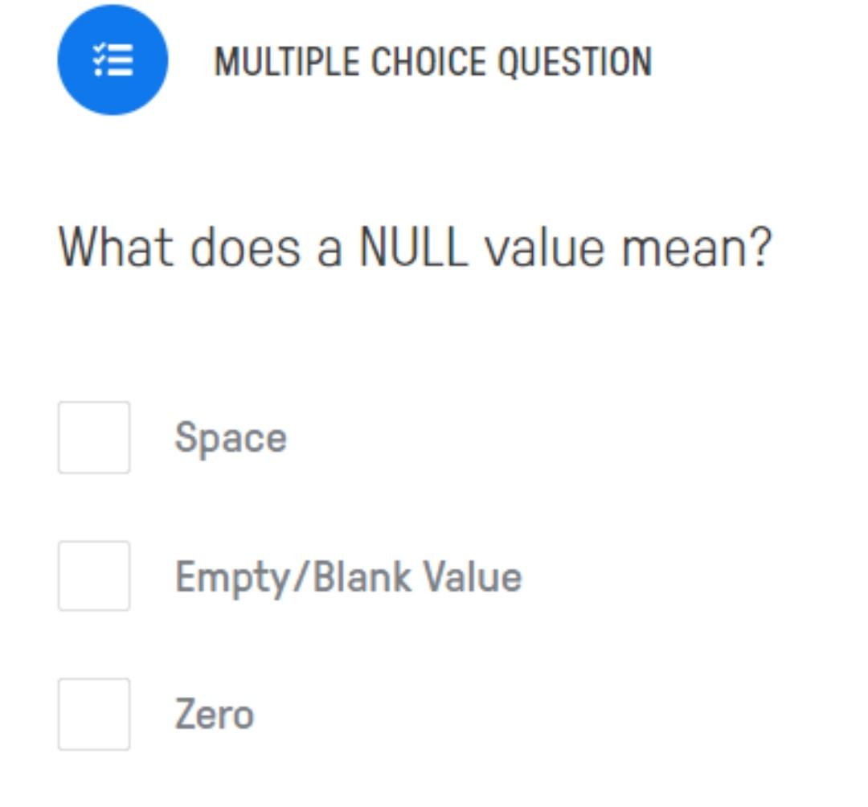Screen dimensions: 868x807
Task: Click the word value in the question
Action: pyautogui.click(x=544, y=248)
